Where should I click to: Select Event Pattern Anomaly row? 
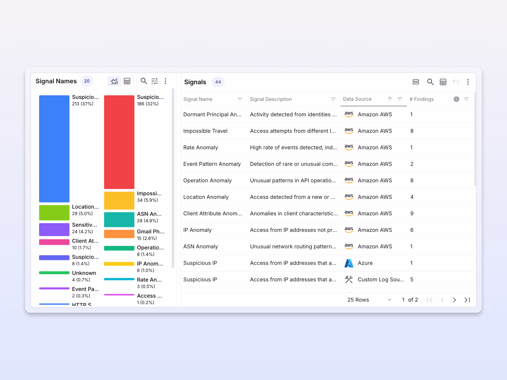click(327, 164)
